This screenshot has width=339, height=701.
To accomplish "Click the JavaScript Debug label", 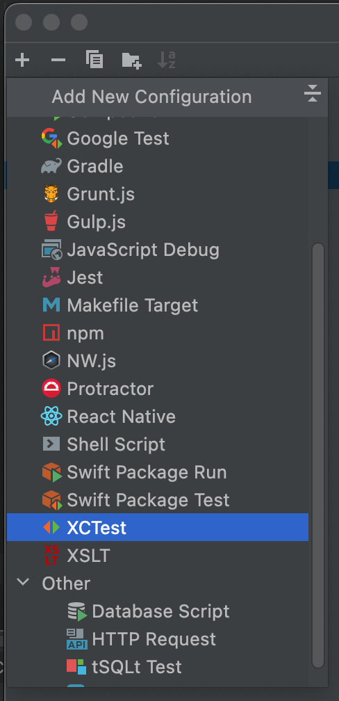I will [143, 250].
